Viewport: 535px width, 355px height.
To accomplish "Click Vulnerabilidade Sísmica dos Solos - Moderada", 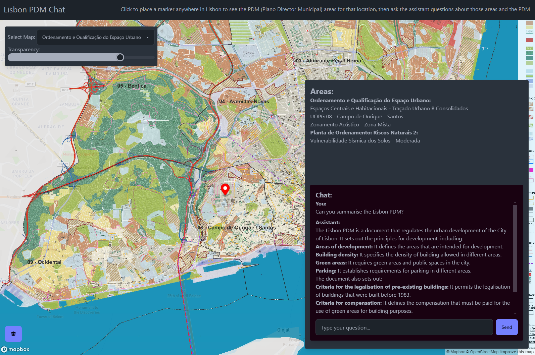I will [x=365, y=141].
